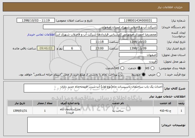Click the کد خدمت column header
The image size is (195, 138).
[x=165, y=103]
